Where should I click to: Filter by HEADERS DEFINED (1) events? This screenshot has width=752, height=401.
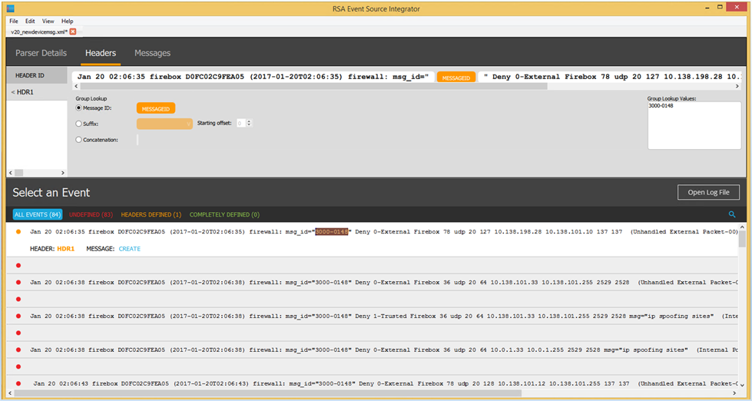point(151,214)
